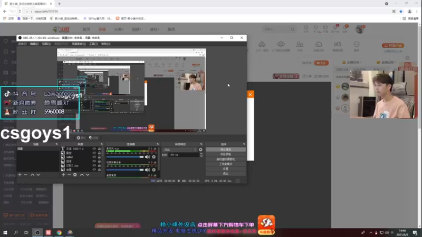Adjust the second mixer channel volume slider
The height and width of the screenshot is (237, 422).
point(125,170)
